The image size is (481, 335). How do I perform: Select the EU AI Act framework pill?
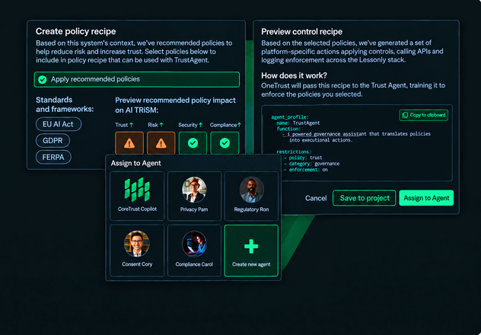click(x=59, y=124)
